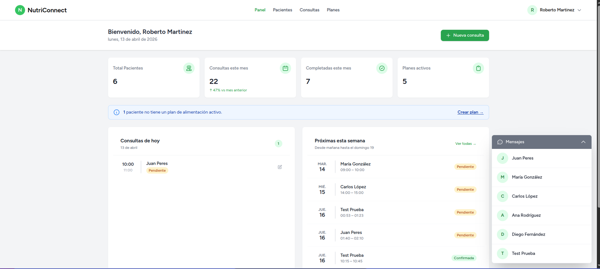The width and height of the screenshot is (600, 269).
Task: Click María González avatar in Mensajes
Action: [x=502, y=177]
